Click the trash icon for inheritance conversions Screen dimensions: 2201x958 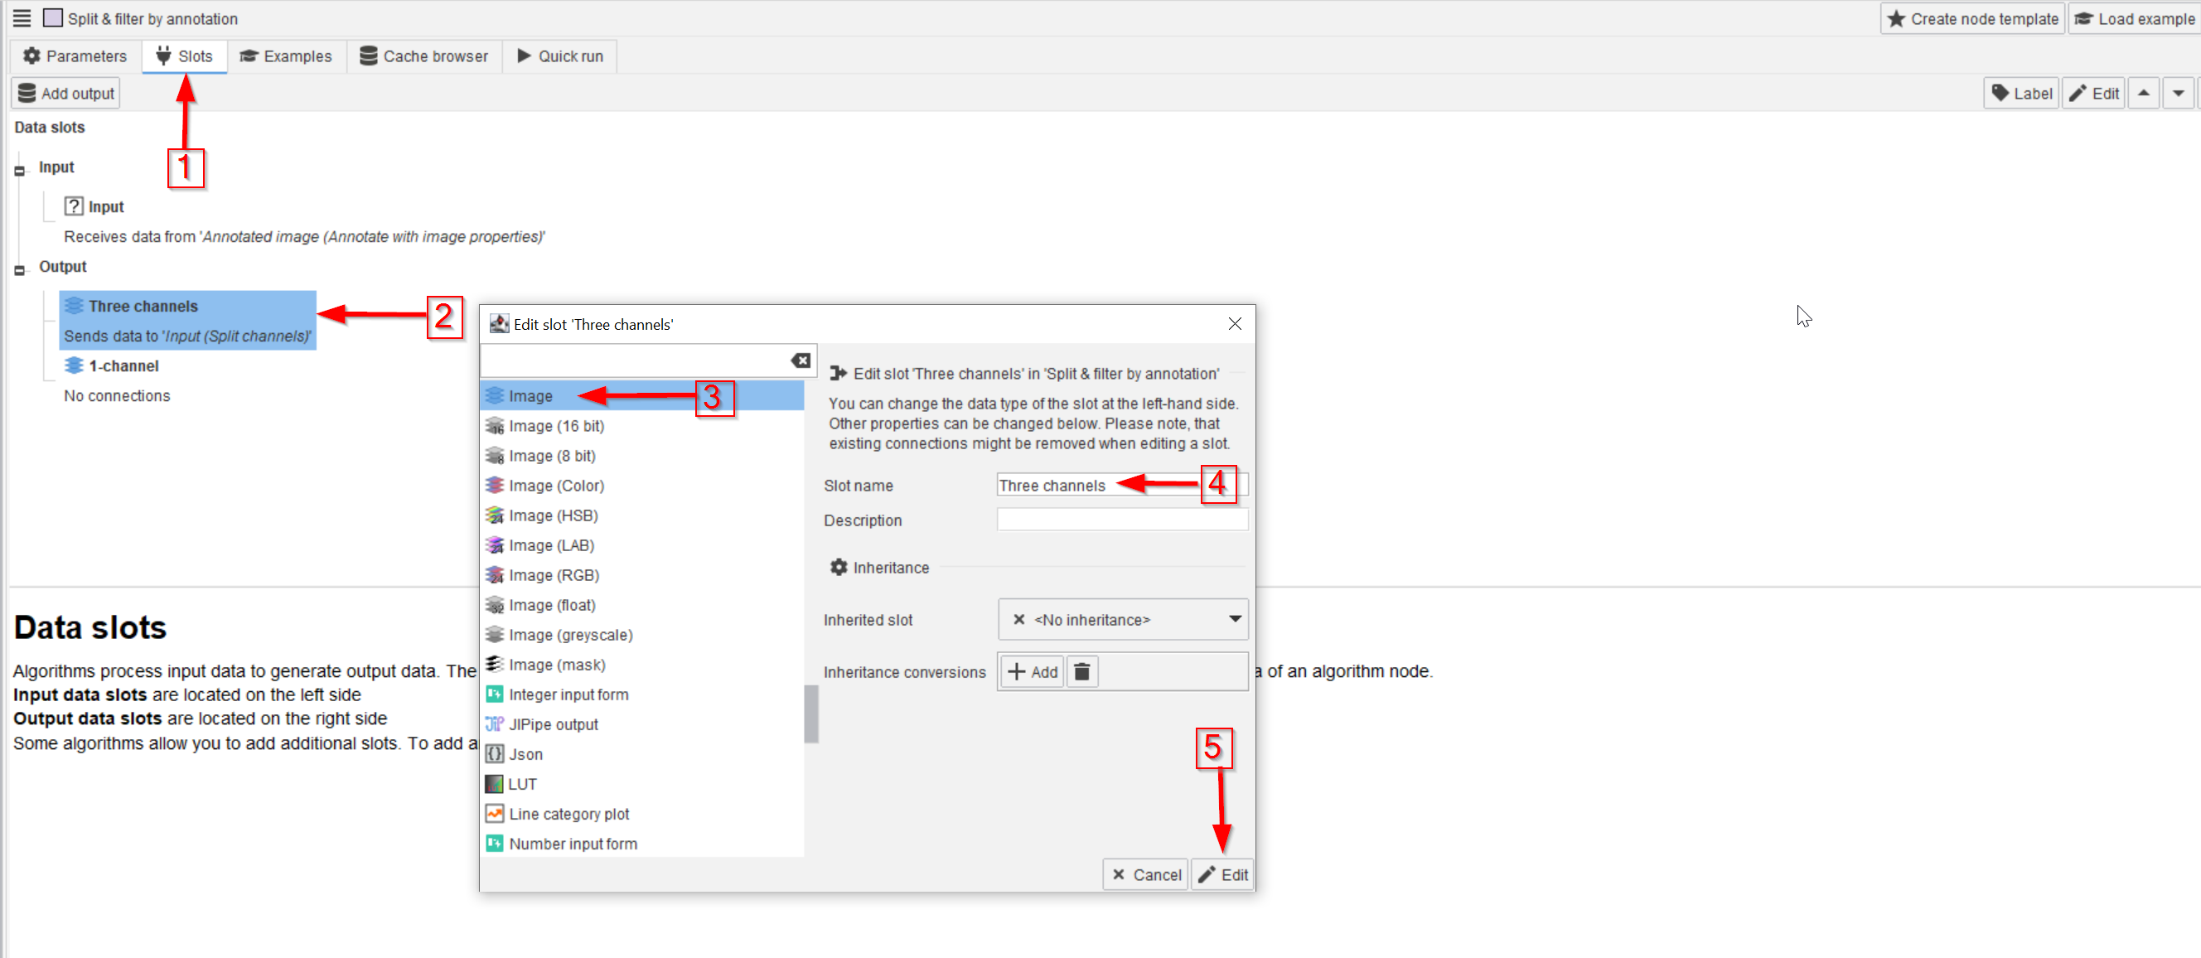(1081, 672)
